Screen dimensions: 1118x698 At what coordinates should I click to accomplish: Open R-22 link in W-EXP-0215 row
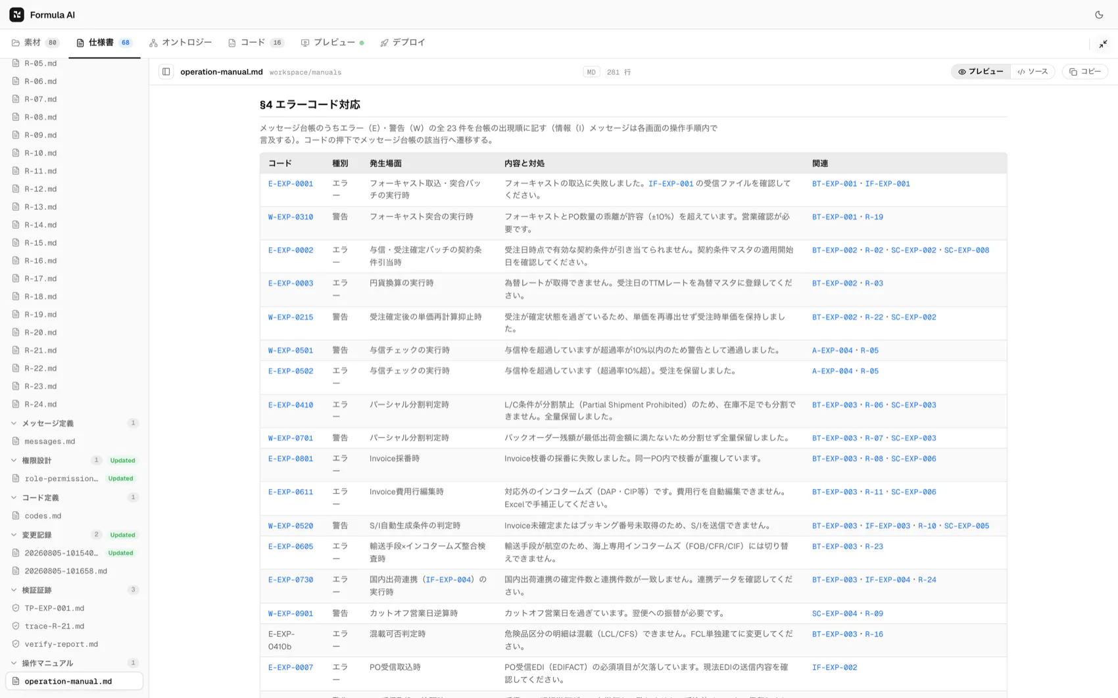(x=874, y=317)
